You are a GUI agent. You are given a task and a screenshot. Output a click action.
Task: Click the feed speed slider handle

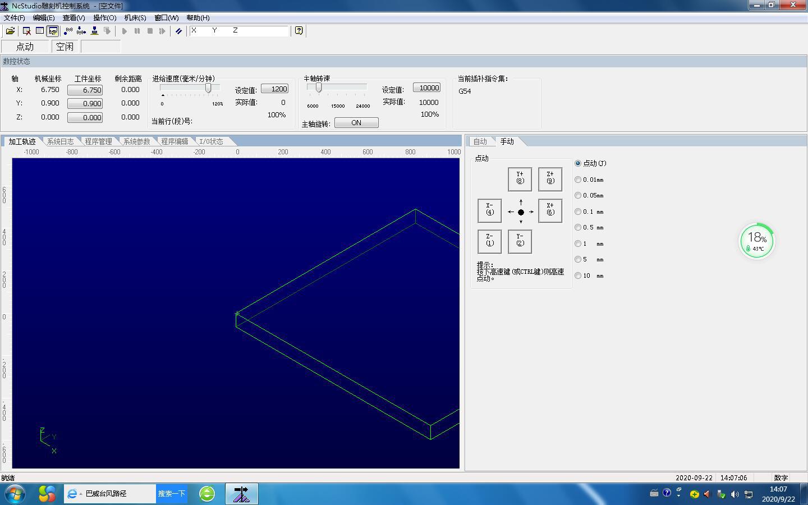[208, 88]
